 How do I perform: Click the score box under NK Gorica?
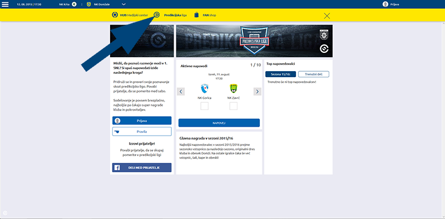click(204, 106)
